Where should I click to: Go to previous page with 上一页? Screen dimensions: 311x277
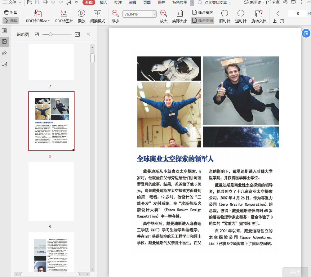(278, 16)
